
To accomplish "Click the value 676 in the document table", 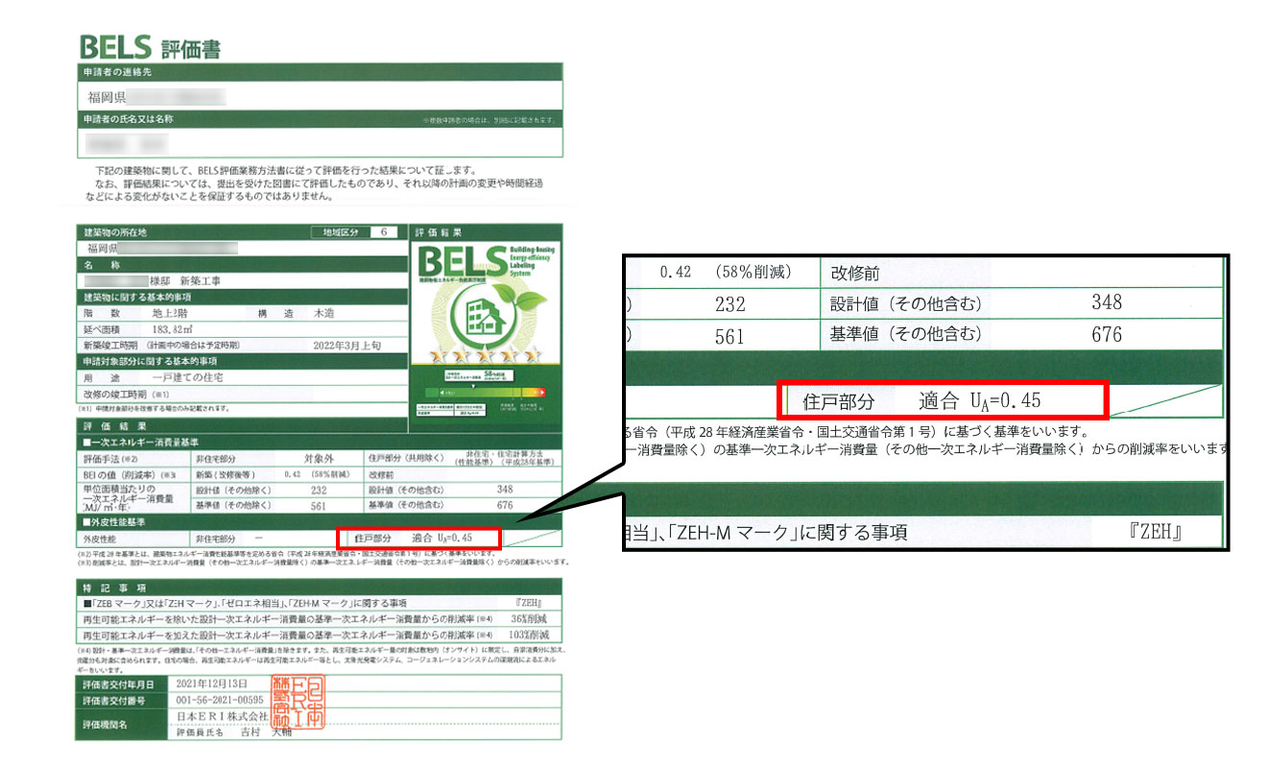I will pos(505,505).
